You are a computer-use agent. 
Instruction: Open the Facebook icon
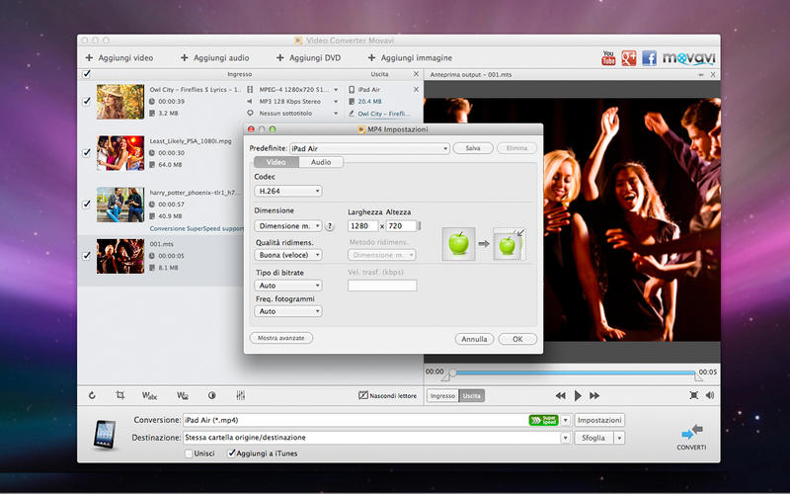click(649, 58)
